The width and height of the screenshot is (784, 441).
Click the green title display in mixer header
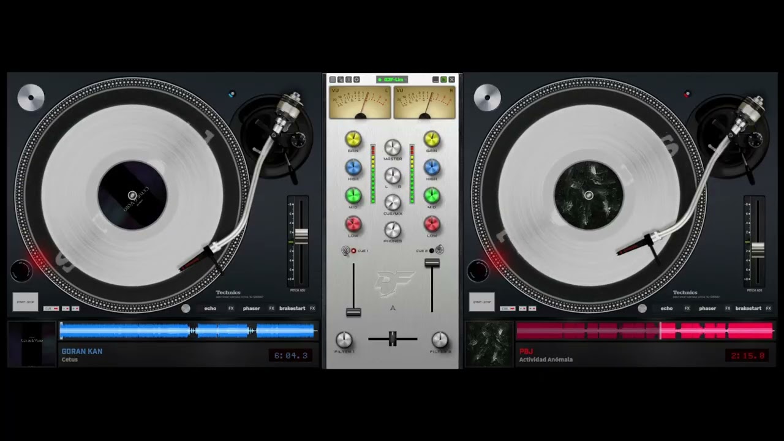pos(392,80)
